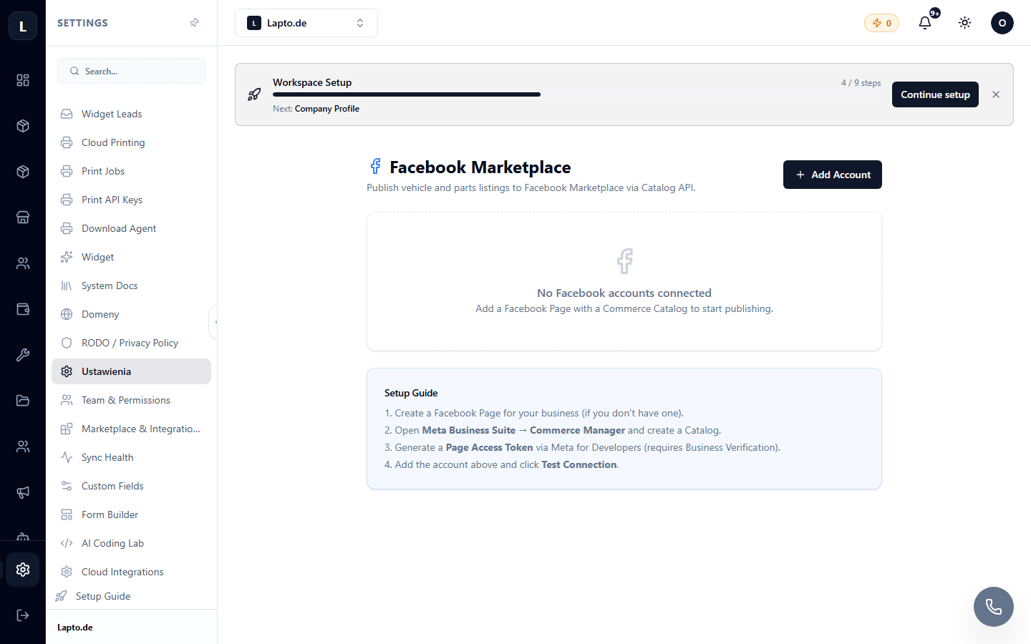Click the code brackets icon beside AI Coding Lab
Viewport: 1031px width, 644px height.
coord(67,543)
